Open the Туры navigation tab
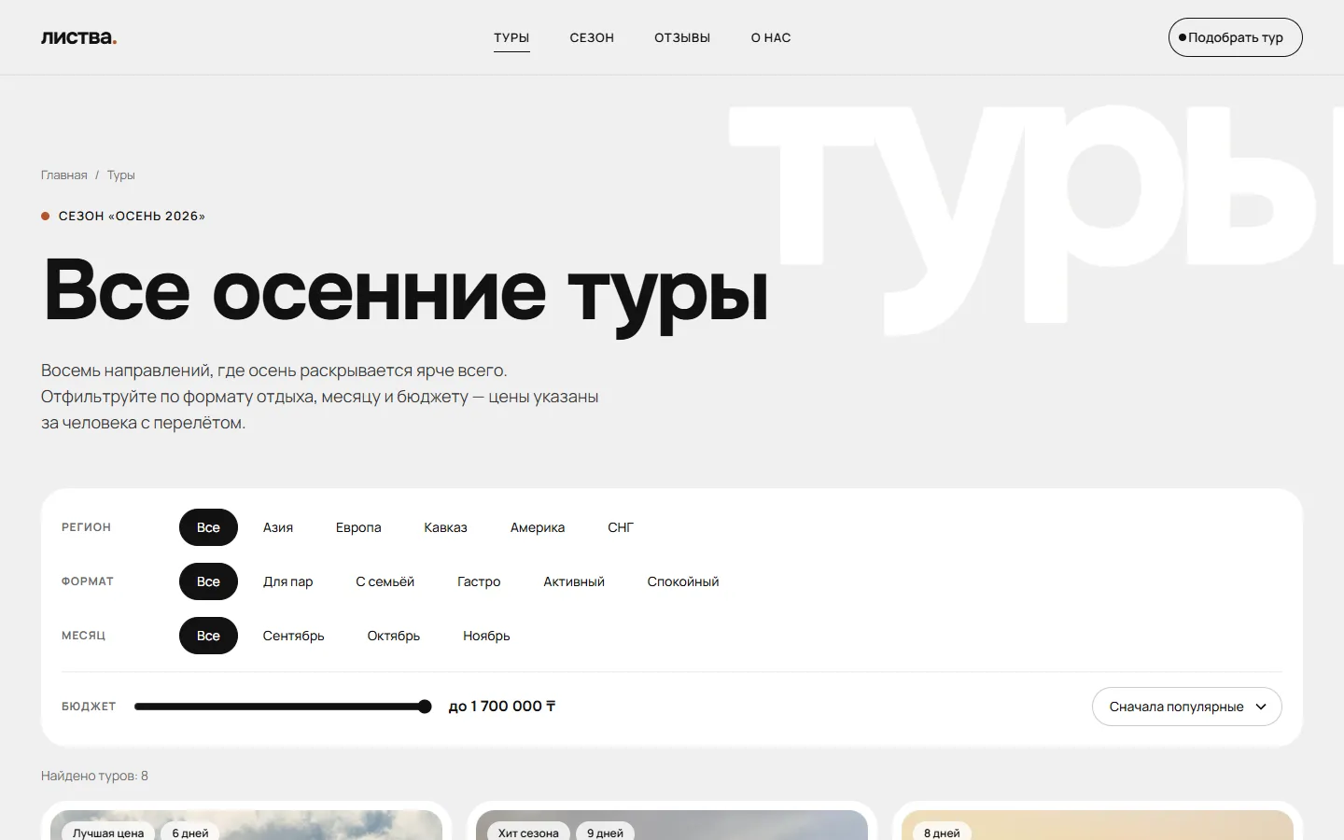Viewport: 1344px width, 840px height. 511,37
